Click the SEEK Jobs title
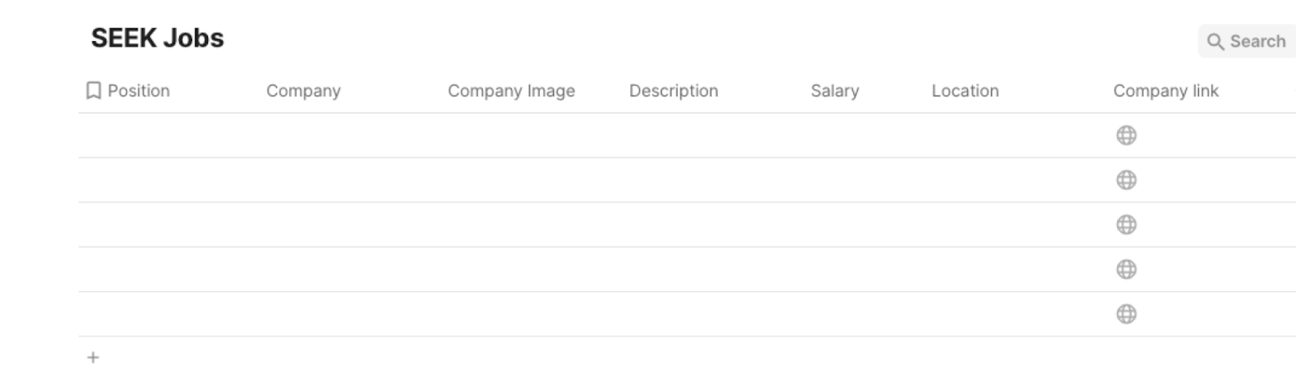This screenshot has width=1296, height=389. [157, 38]
